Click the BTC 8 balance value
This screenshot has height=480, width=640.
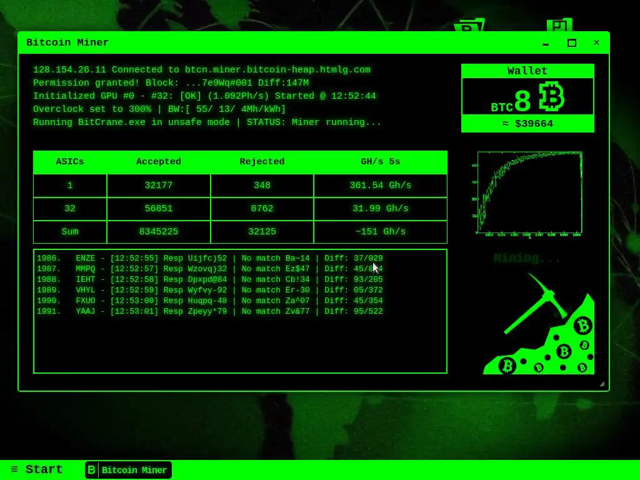click(x=511, y=101)
